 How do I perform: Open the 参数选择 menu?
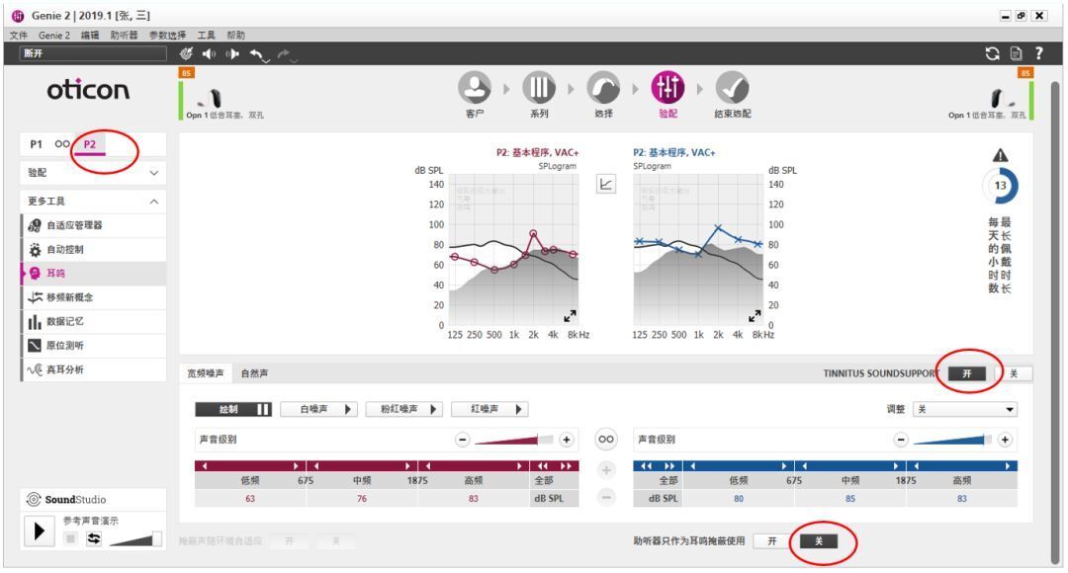click(x=167, y=35)
